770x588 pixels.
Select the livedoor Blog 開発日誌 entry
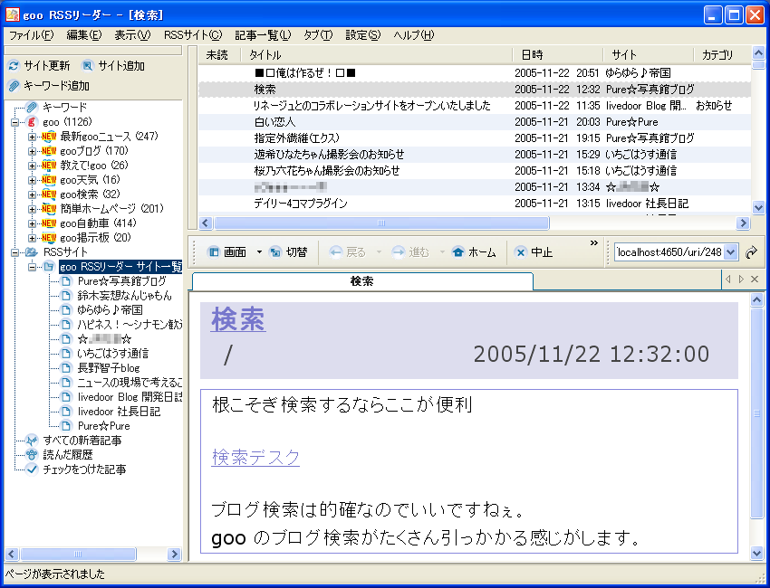tap(130, 397)
